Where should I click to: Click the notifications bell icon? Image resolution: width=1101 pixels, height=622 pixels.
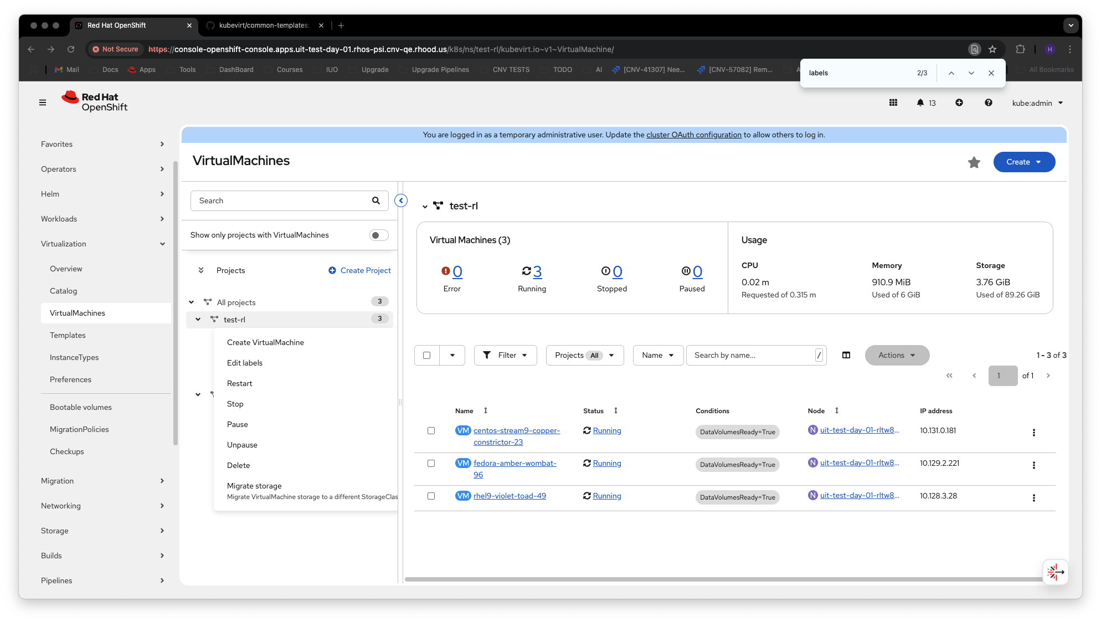(x=920, y=102)
